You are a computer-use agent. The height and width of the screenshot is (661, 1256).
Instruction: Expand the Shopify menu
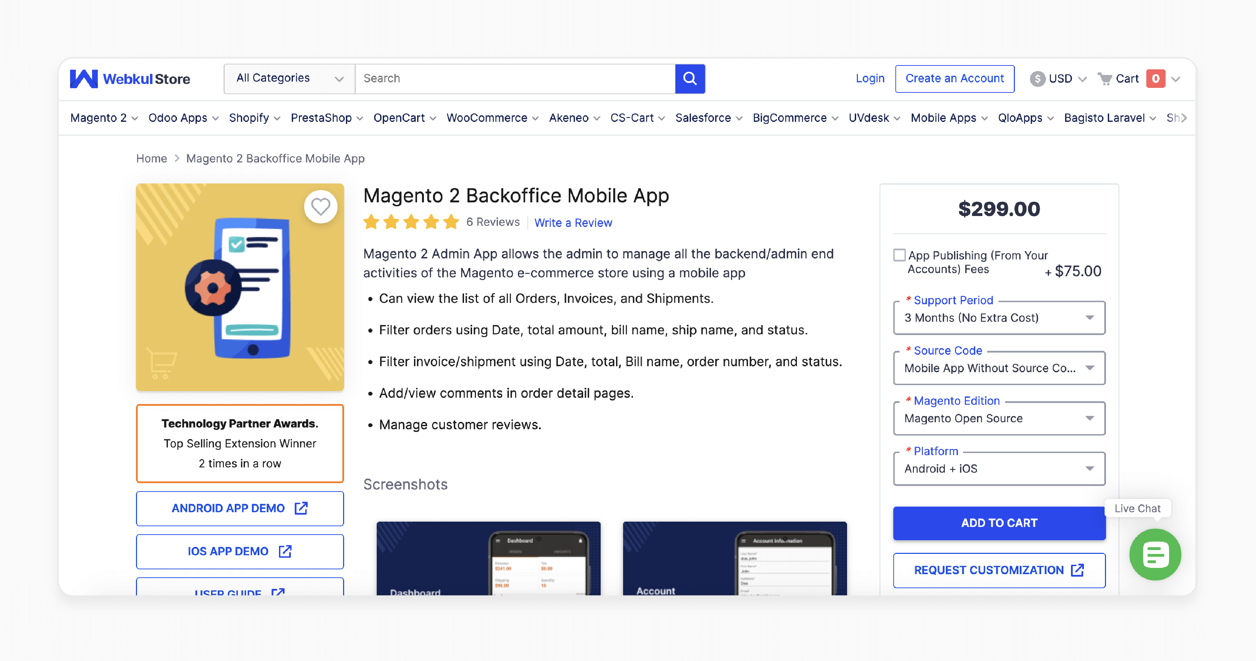[254, 118]
